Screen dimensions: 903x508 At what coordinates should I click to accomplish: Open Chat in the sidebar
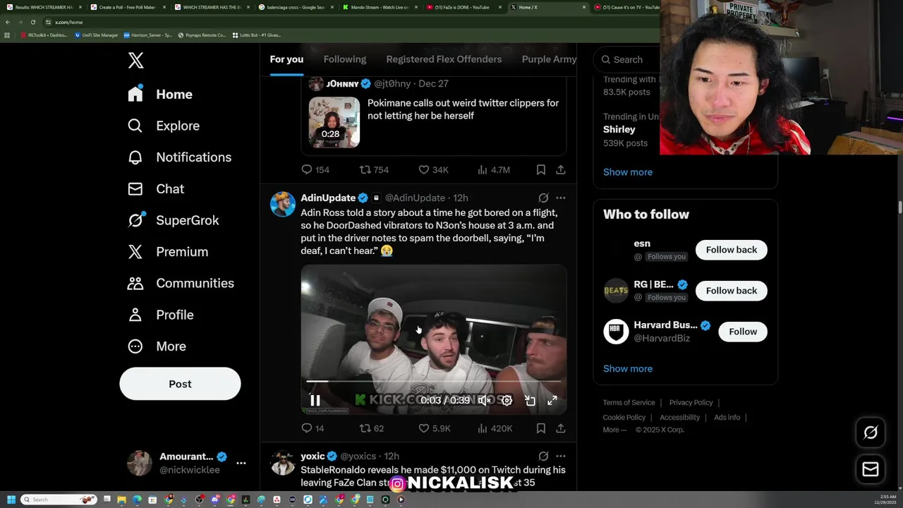156,189
